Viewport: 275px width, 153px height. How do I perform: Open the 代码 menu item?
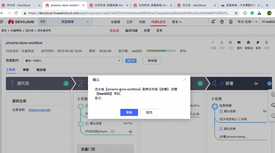pyautogui.click(x=142, y=22)
